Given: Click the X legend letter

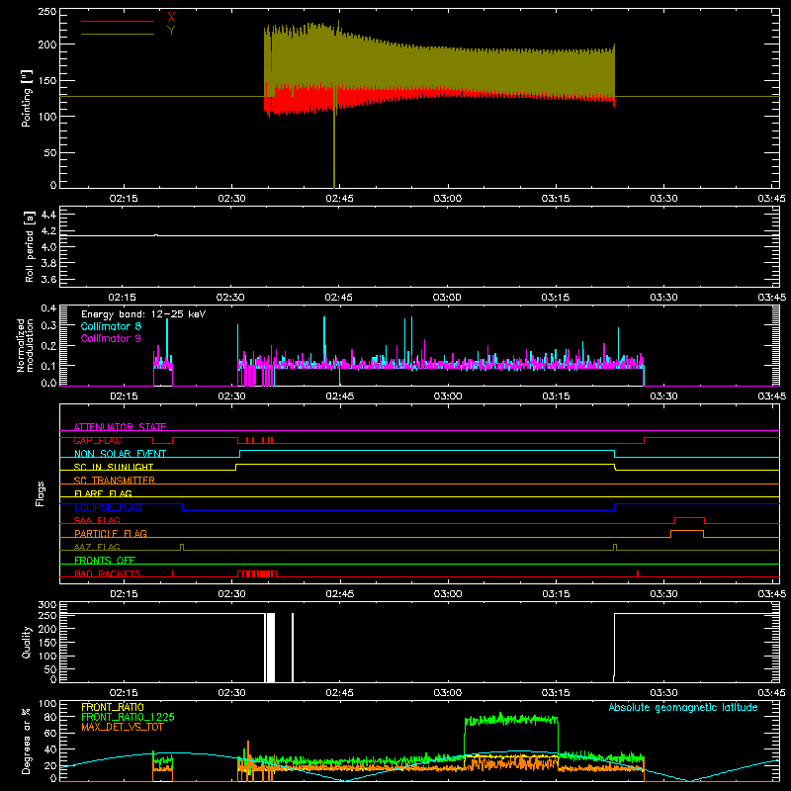Looking at the screenshot, I should click(x=171, y=18).
